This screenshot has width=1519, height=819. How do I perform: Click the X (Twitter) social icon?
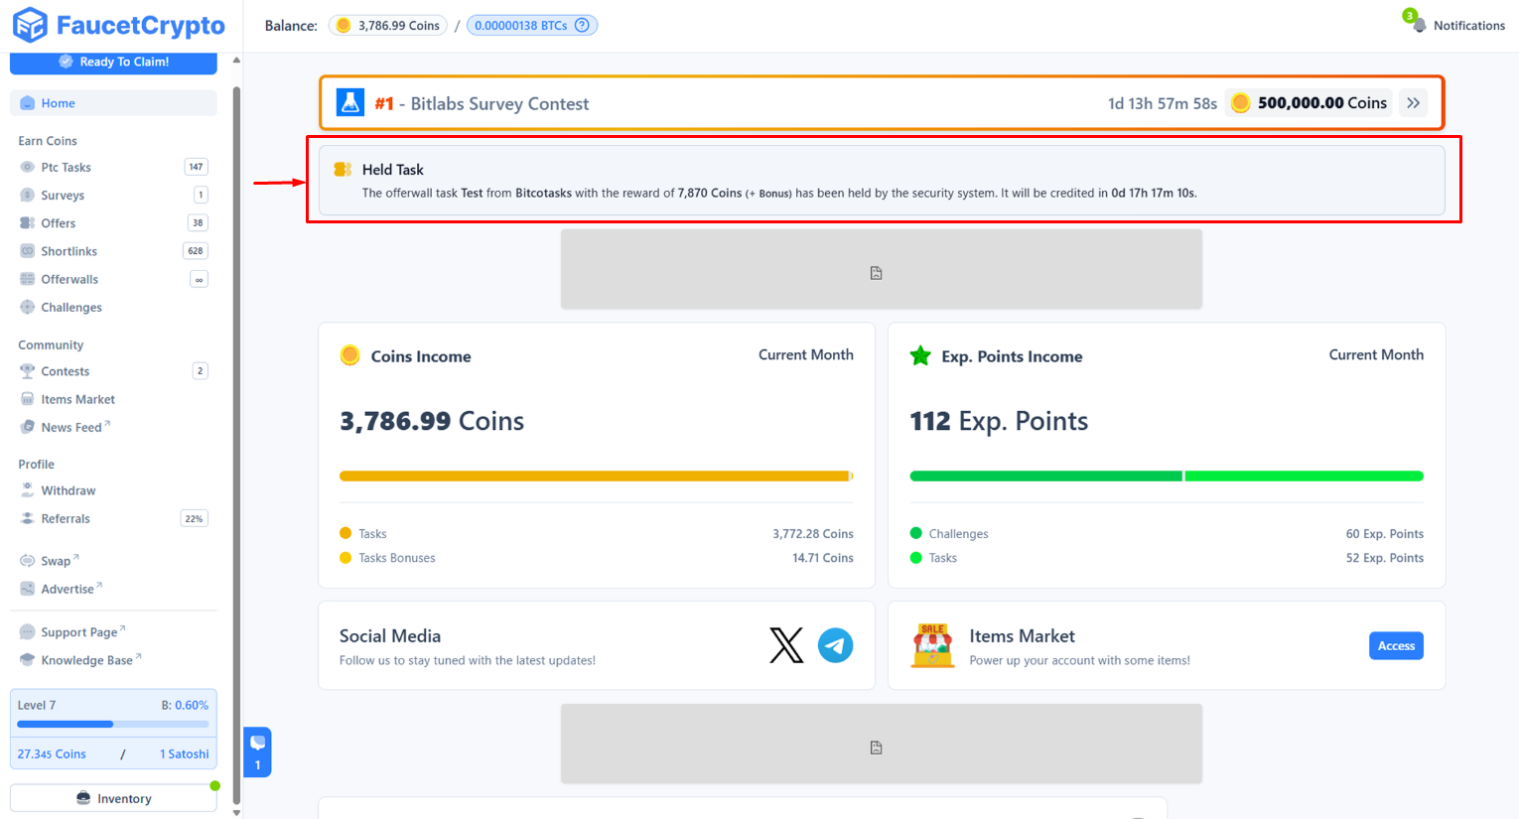click(x=786, y=645)
